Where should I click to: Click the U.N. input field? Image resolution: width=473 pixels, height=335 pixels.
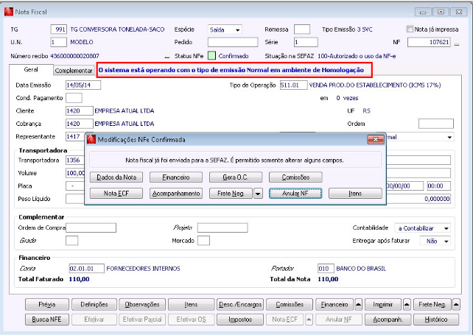58,42
